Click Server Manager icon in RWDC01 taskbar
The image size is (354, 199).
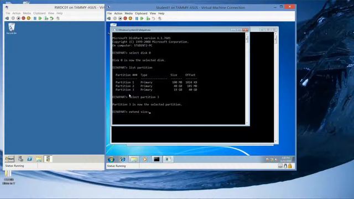(20, 159)
